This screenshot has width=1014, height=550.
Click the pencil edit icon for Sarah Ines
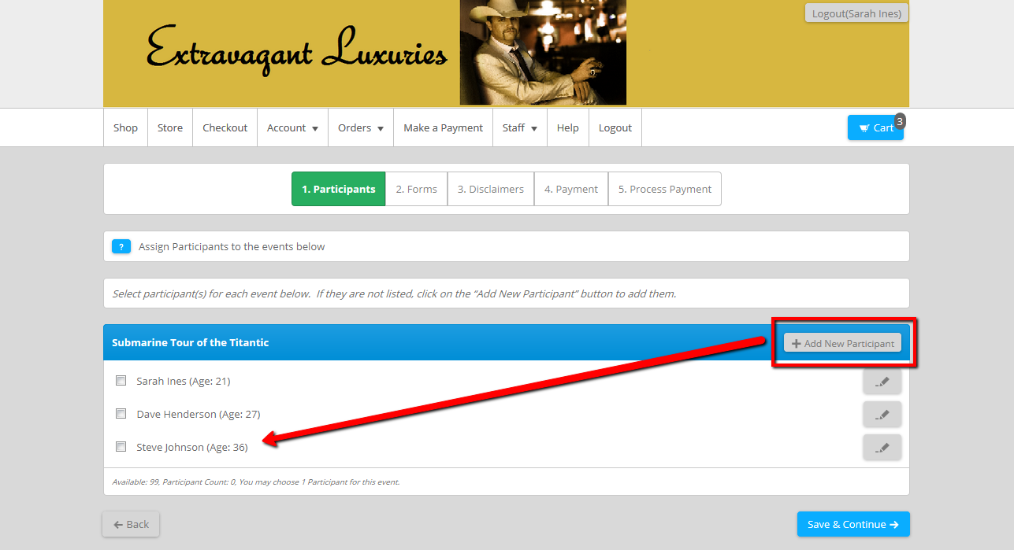(x=882, y=382)
